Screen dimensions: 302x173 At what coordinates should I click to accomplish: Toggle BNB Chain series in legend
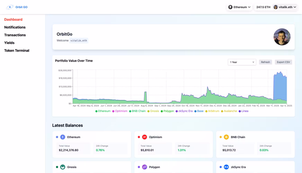pyautogui.click(x=137, y=111)
